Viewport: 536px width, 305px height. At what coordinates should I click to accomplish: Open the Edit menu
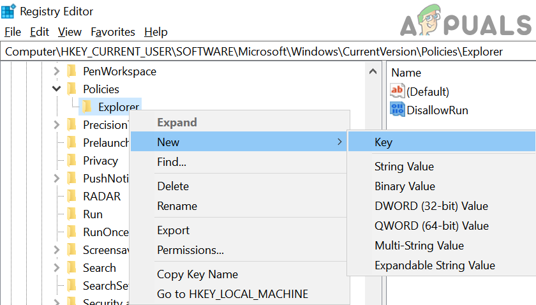coord(40,32)
